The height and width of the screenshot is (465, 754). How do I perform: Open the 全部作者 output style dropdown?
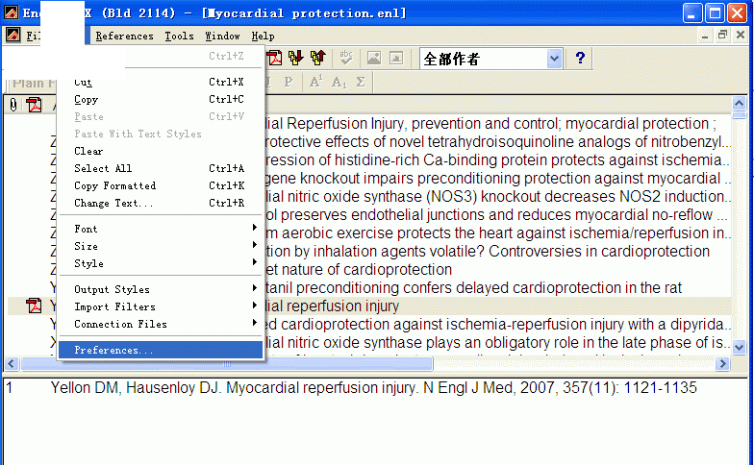pos(554,59)
